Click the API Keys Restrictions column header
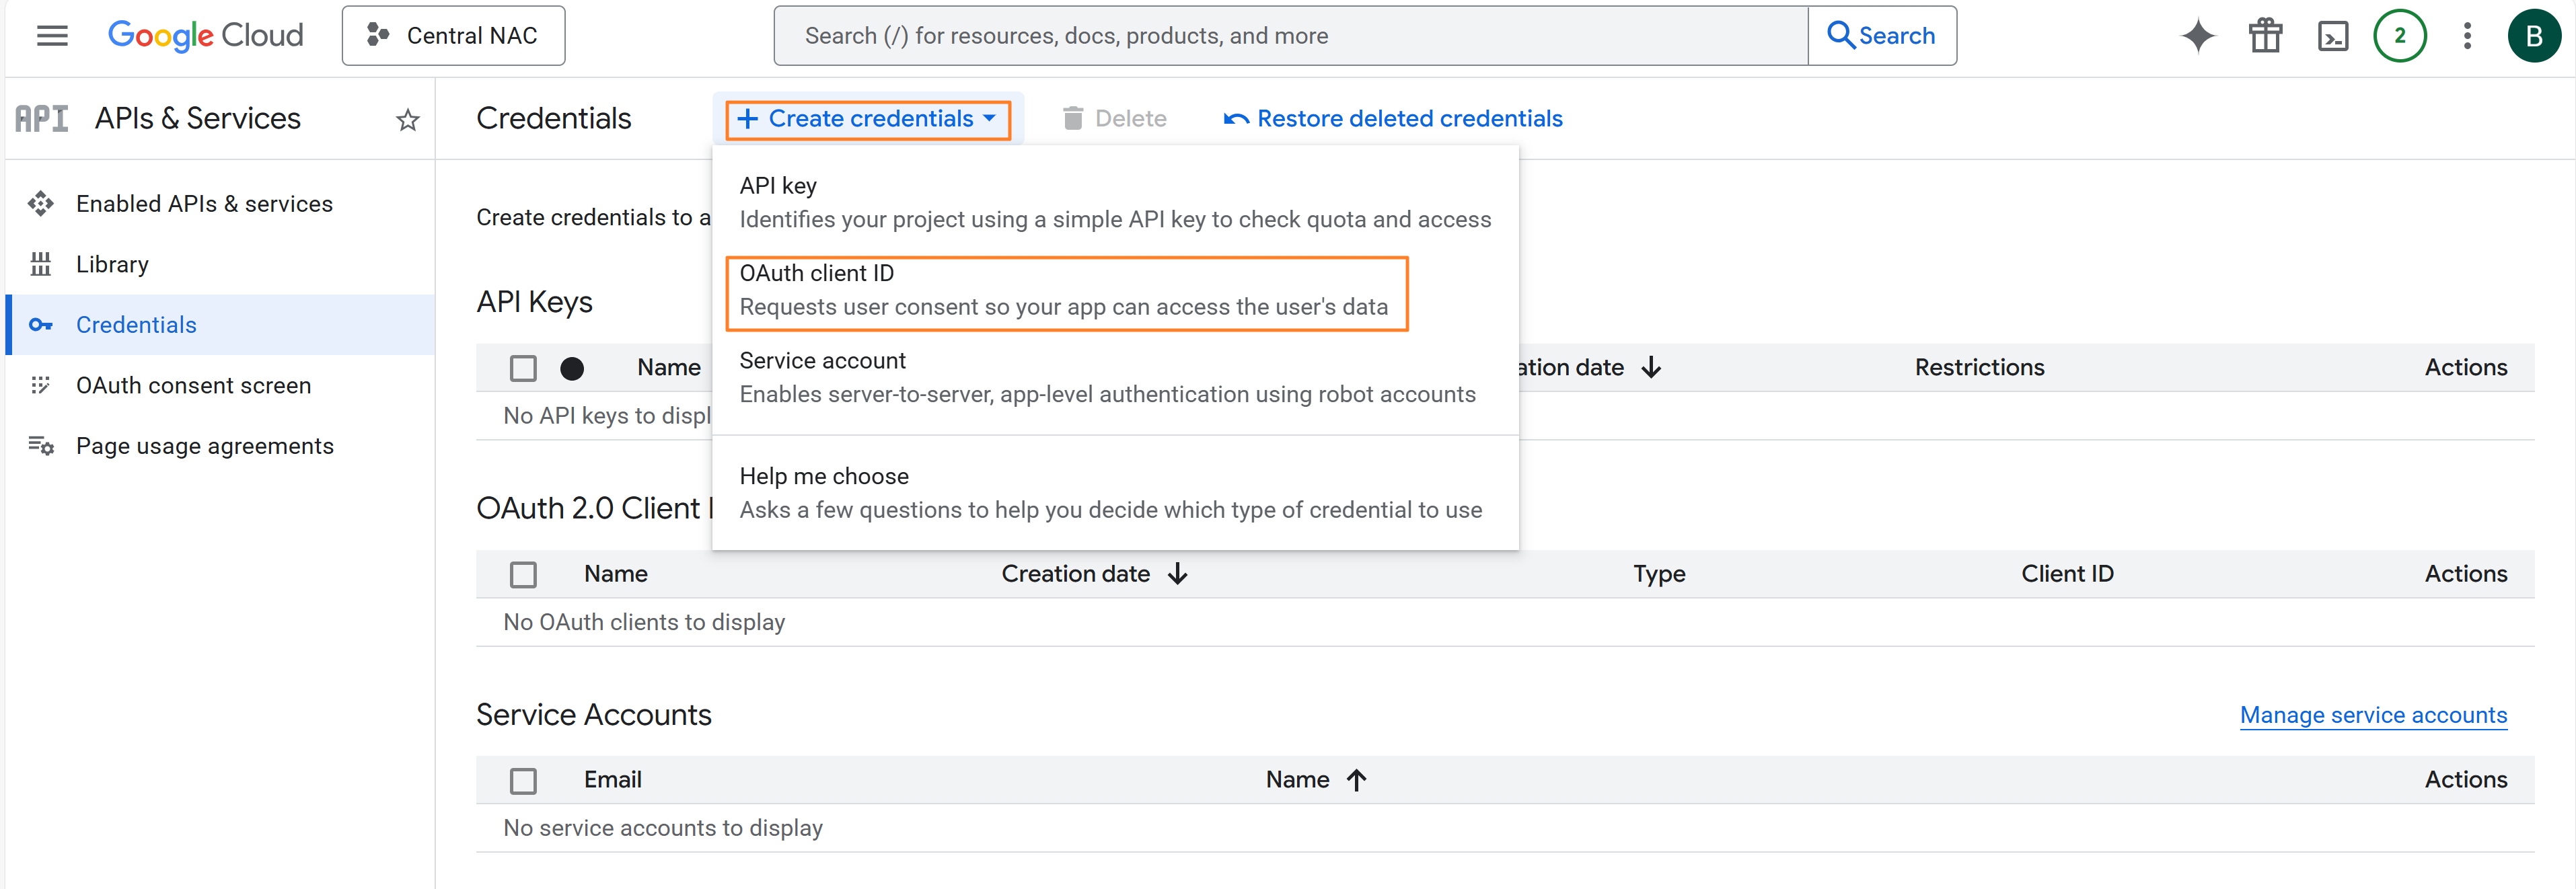Screen dimensions: 2576x889 1979,368
